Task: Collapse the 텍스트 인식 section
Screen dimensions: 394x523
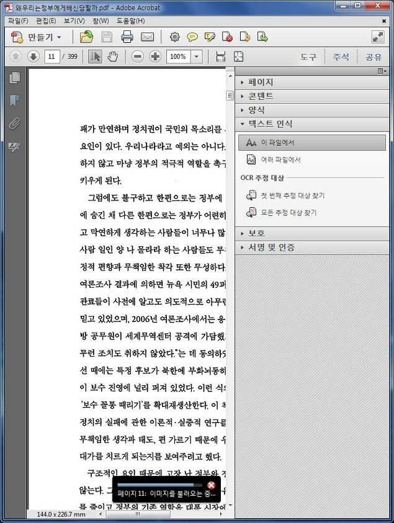Action: coord(312,123)
